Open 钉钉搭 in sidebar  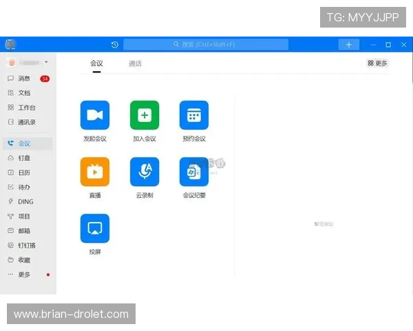[x=28, y=245]
